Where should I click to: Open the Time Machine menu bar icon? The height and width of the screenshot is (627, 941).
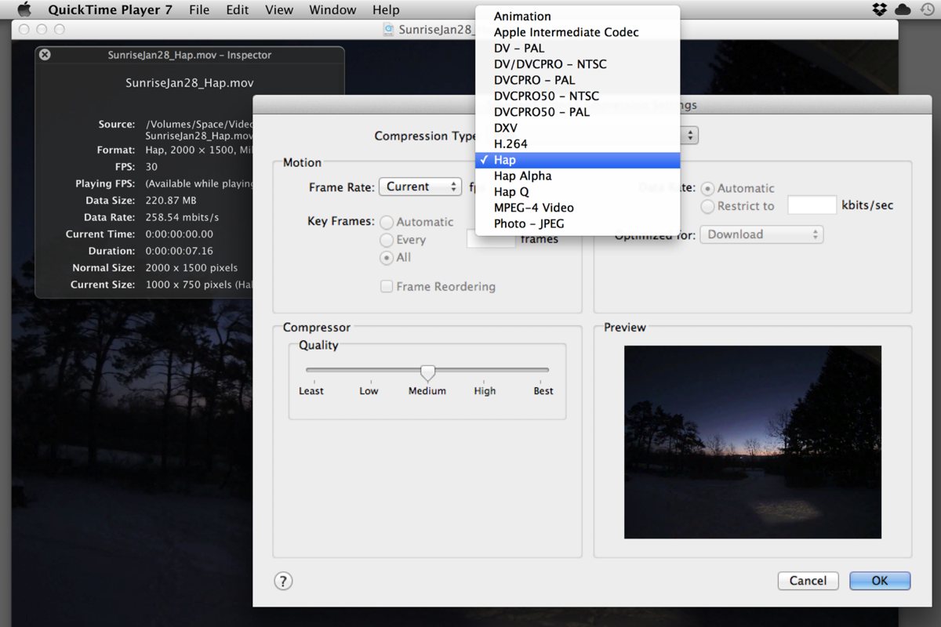[926, 9]
